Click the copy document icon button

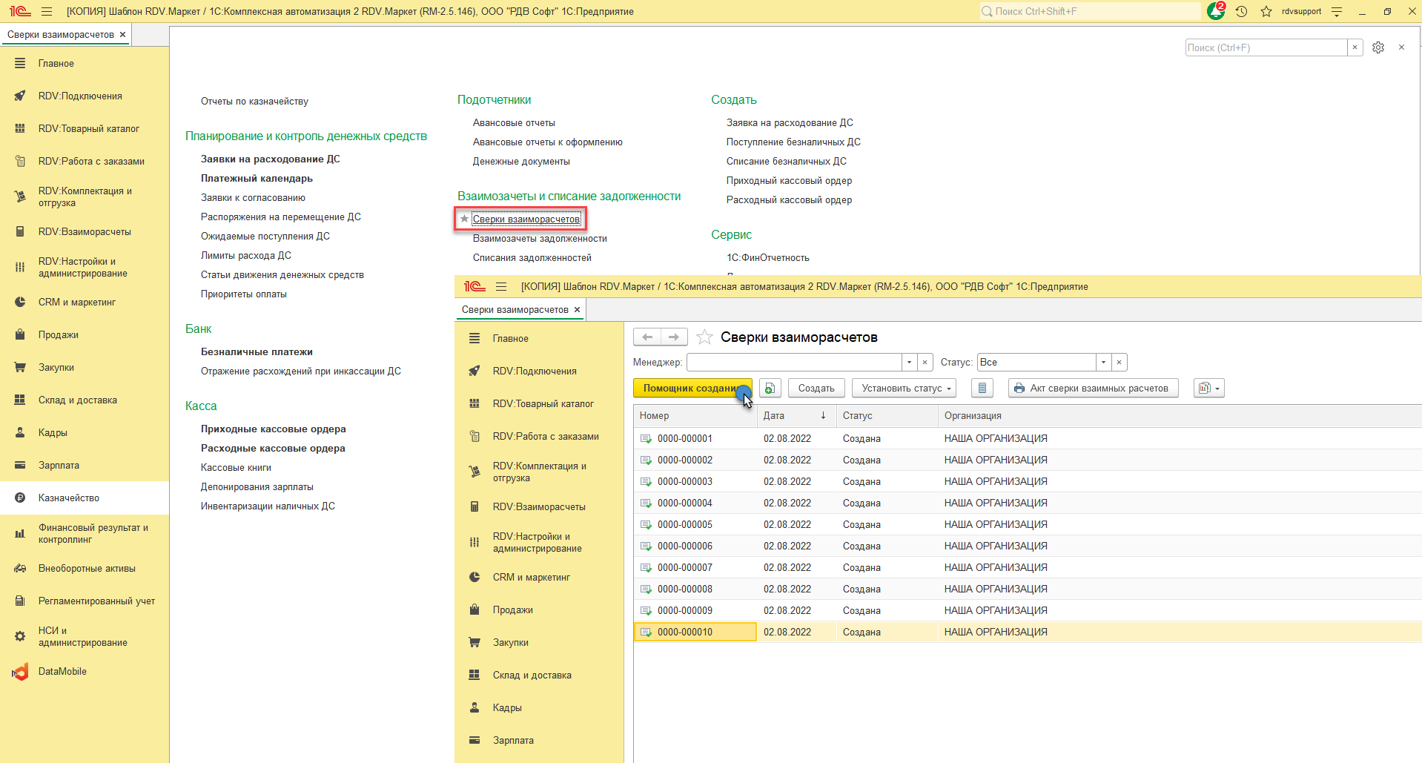click(x=770, y=389)
